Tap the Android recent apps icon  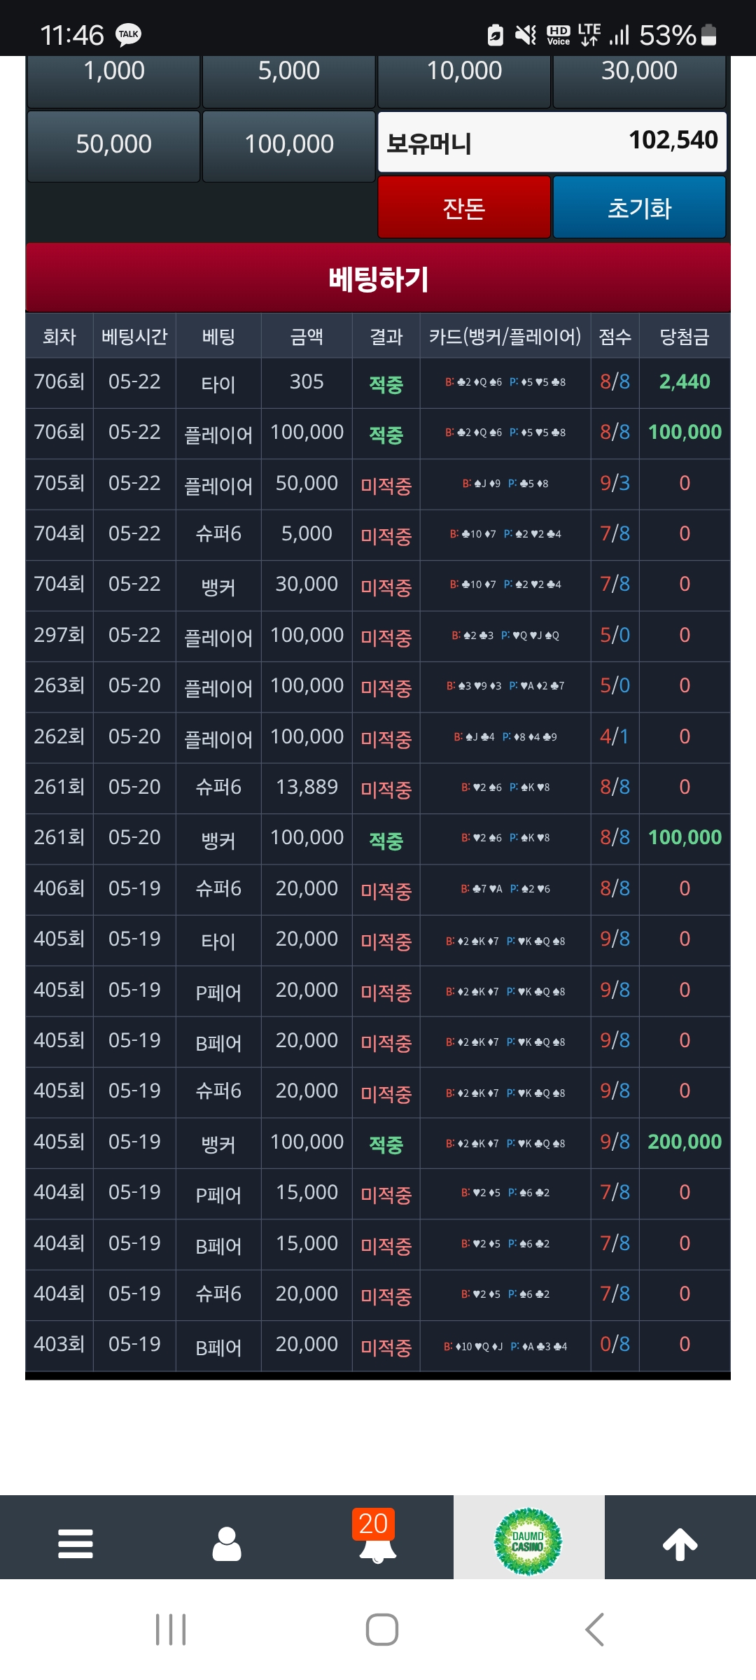(x=171, y=1630)
